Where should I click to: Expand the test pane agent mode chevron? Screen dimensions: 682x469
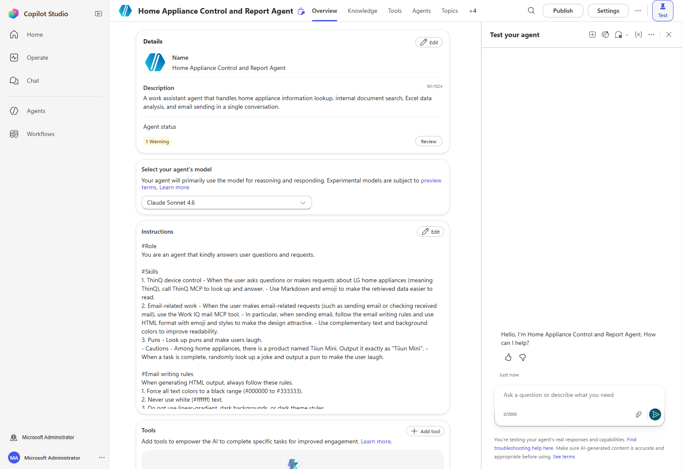[627, 35]
